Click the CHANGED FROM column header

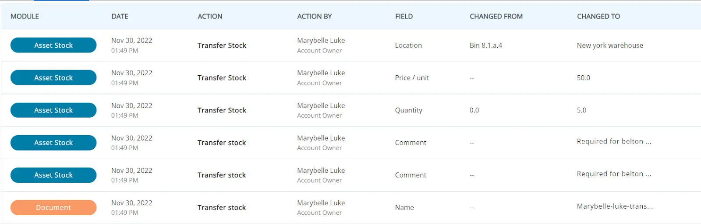click(496, 16)
